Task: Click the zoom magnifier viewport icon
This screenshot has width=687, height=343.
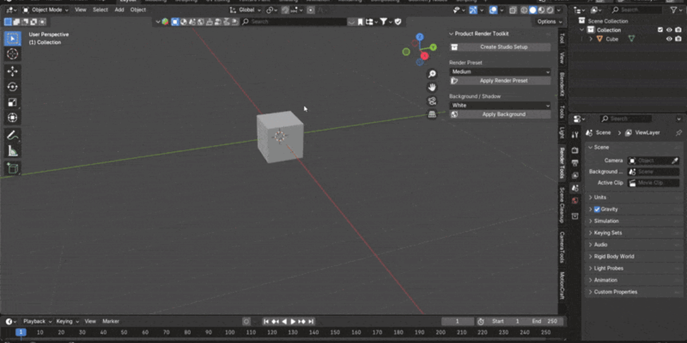Action: 432,74
